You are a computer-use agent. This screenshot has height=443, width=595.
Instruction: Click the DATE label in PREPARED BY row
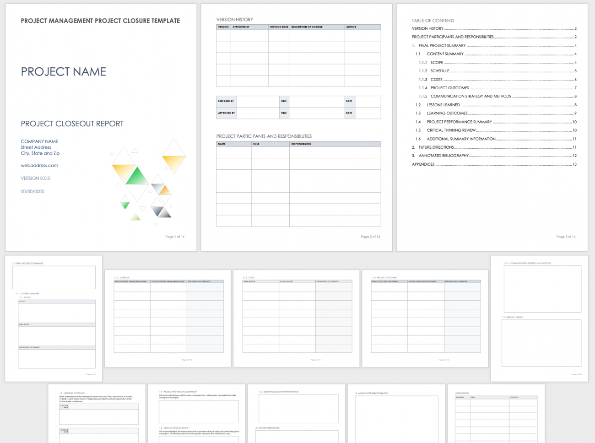(349, 101)
